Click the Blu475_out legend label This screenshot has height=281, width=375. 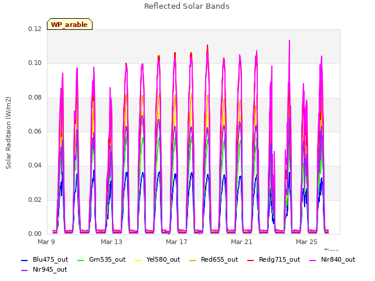point(50,259)
